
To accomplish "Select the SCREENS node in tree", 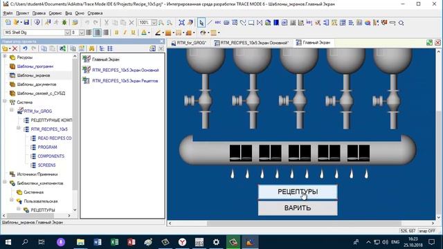I will coord(46,165).
